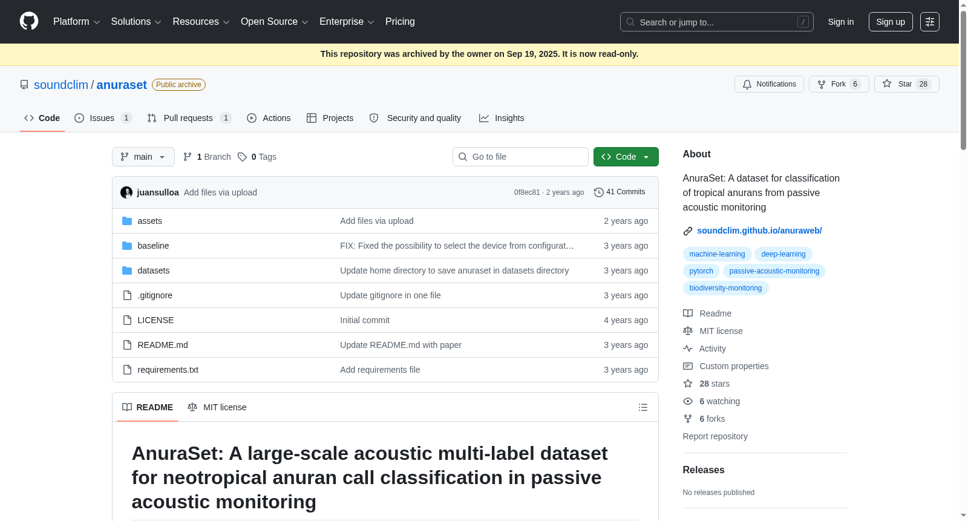Open the 'Update gitignore in one file' commit message
Viewport: 968px width, 521px height.
(390, 295)
